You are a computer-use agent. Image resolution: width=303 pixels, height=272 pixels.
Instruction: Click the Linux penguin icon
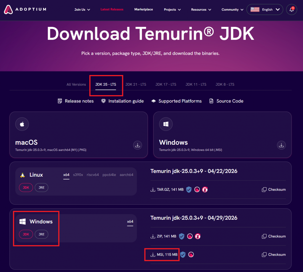coord(22,175)
